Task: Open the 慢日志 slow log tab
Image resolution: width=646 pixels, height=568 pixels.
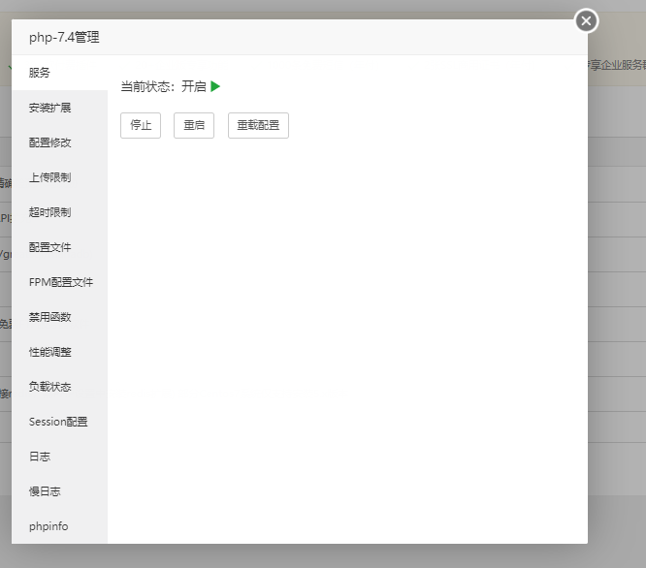Action: click(45, 491)
